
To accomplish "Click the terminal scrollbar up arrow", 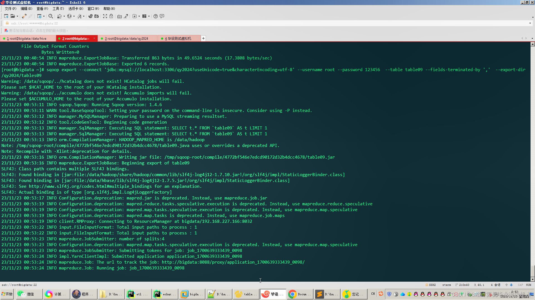I will (532, 44).
